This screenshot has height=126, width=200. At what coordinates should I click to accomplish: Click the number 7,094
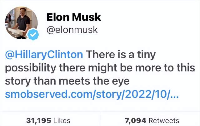(x=136, y=120)
